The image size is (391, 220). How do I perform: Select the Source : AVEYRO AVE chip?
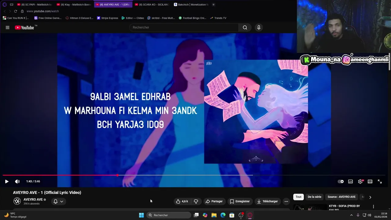pos(342,197)
